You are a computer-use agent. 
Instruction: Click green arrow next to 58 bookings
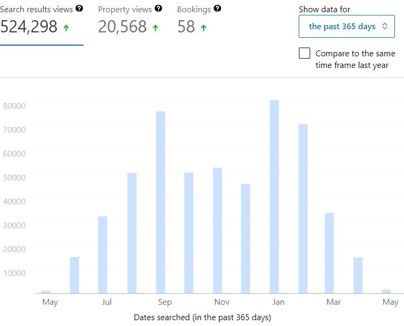[203, 28]
